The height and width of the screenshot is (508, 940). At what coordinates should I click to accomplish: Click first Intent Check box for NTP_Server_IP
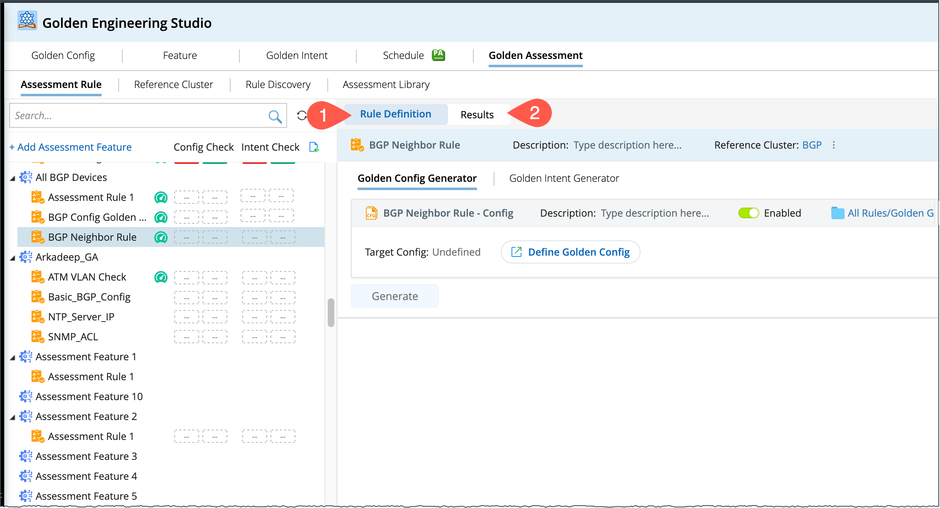(x=254, y=317)
